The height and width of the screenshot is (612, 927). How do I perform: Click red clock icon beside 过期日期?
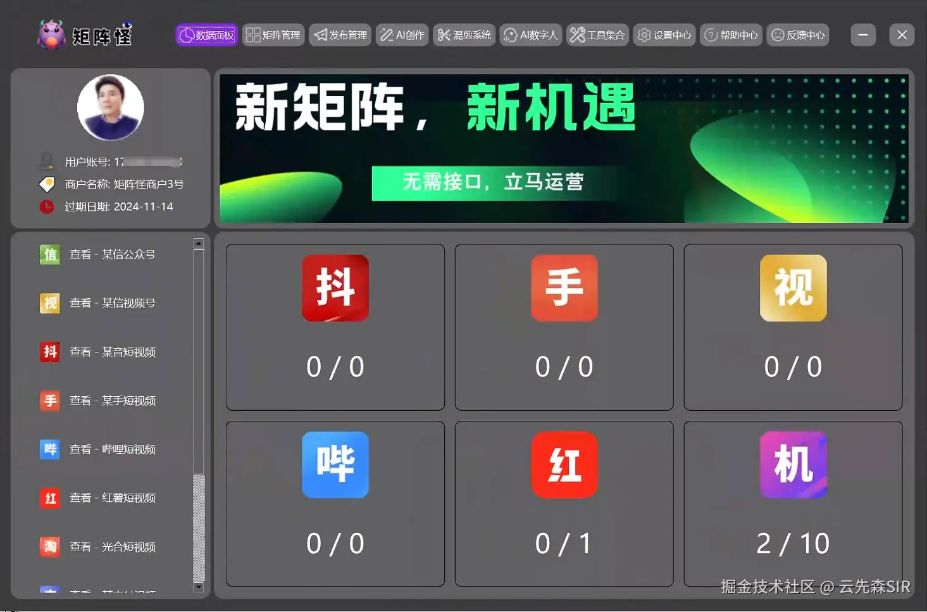pos(47,206)
